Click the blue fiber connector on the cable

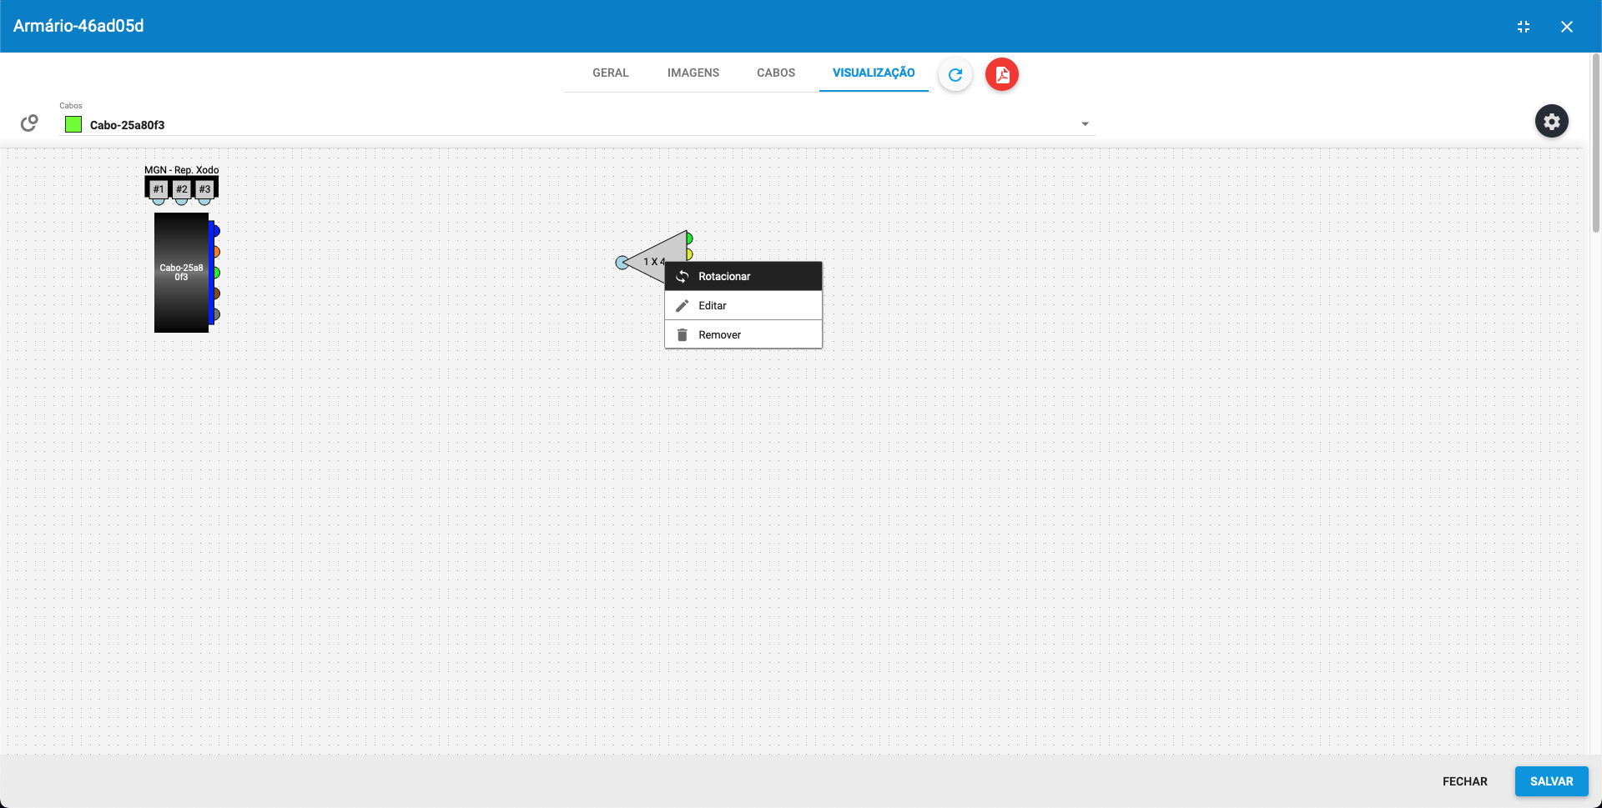216,231
